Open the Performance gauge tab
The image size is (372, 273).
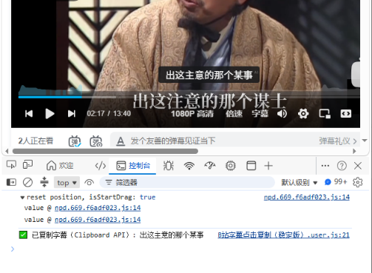210,166
